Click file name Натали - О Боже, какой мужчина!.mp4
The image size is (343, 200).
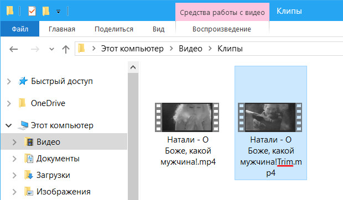coord(188,151)
